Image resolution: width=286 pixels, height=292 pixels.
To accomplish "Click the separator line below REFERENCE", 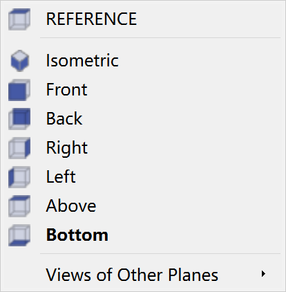I will click(160, 37).
